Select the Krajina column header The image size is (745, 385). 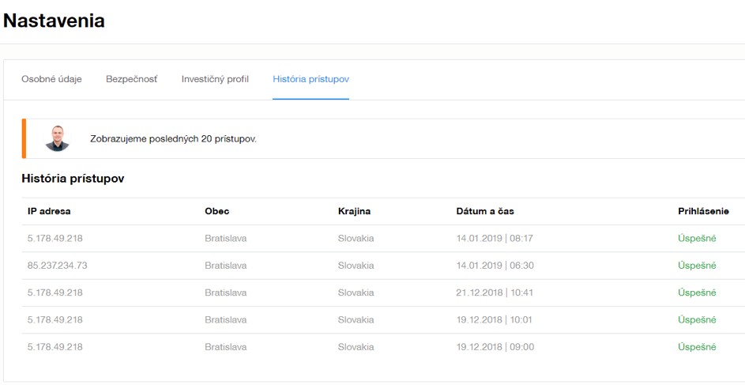tap(354, 211)
